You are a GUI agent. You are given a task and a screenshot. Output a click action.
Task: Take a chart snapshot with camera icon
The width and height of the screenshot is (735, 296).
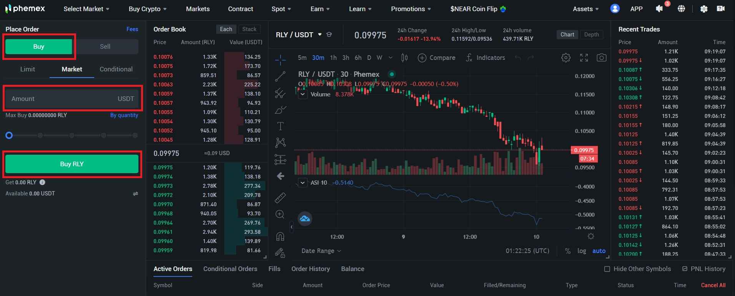click(x=601, y=58)
